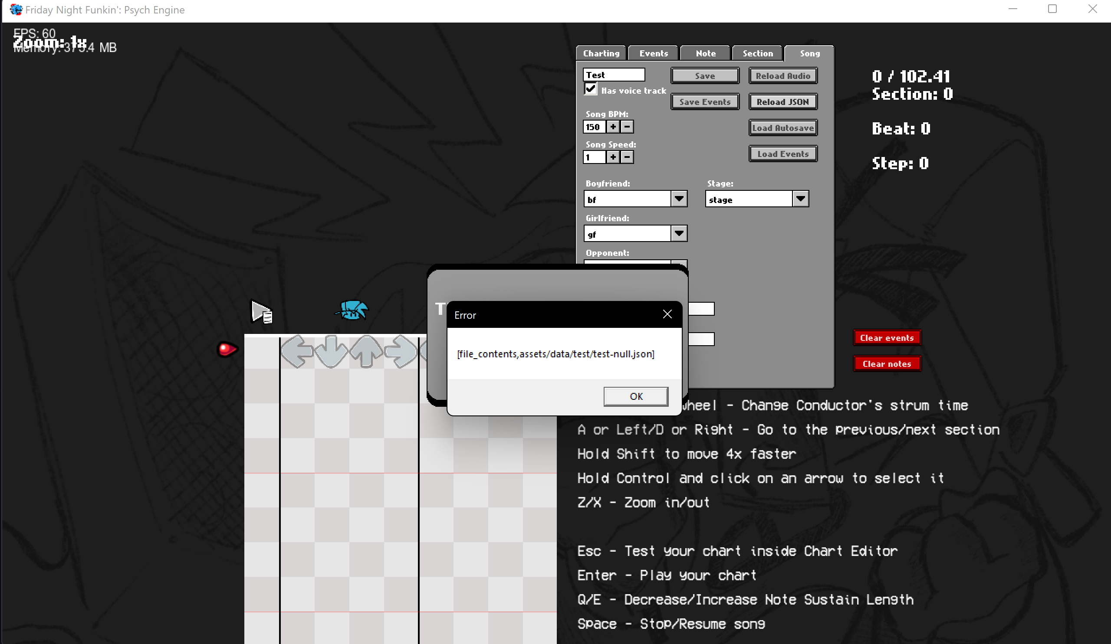This screenshot has width=1111, height=644.
Task: Click Load Autosave
Action: pos(783,127)
